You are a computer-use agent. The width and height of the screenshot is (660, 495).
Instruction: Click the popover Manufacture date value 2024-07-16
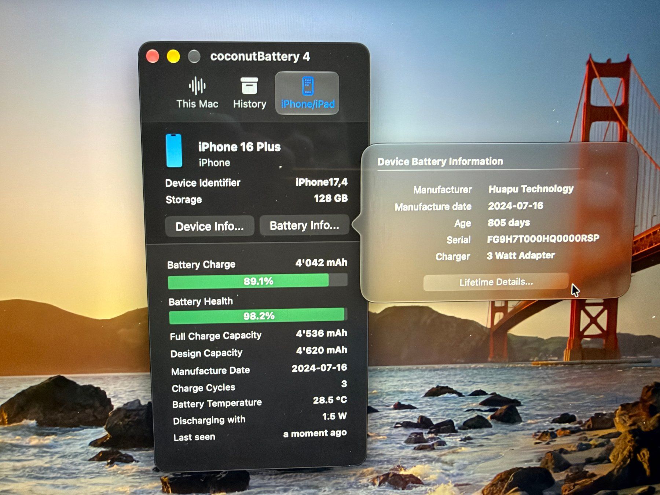(x=516, y=206)
